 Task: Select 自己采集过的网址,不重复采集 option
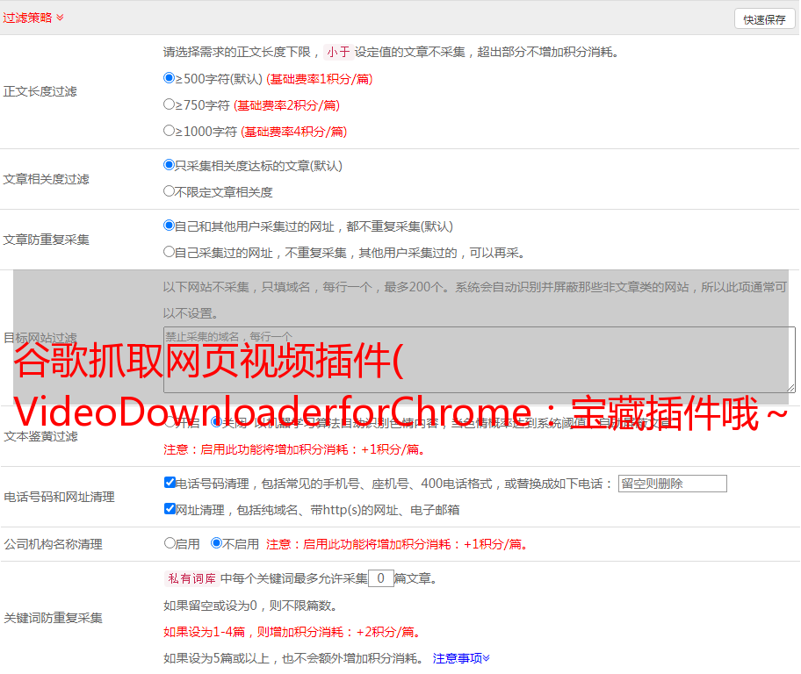(169, 252)
